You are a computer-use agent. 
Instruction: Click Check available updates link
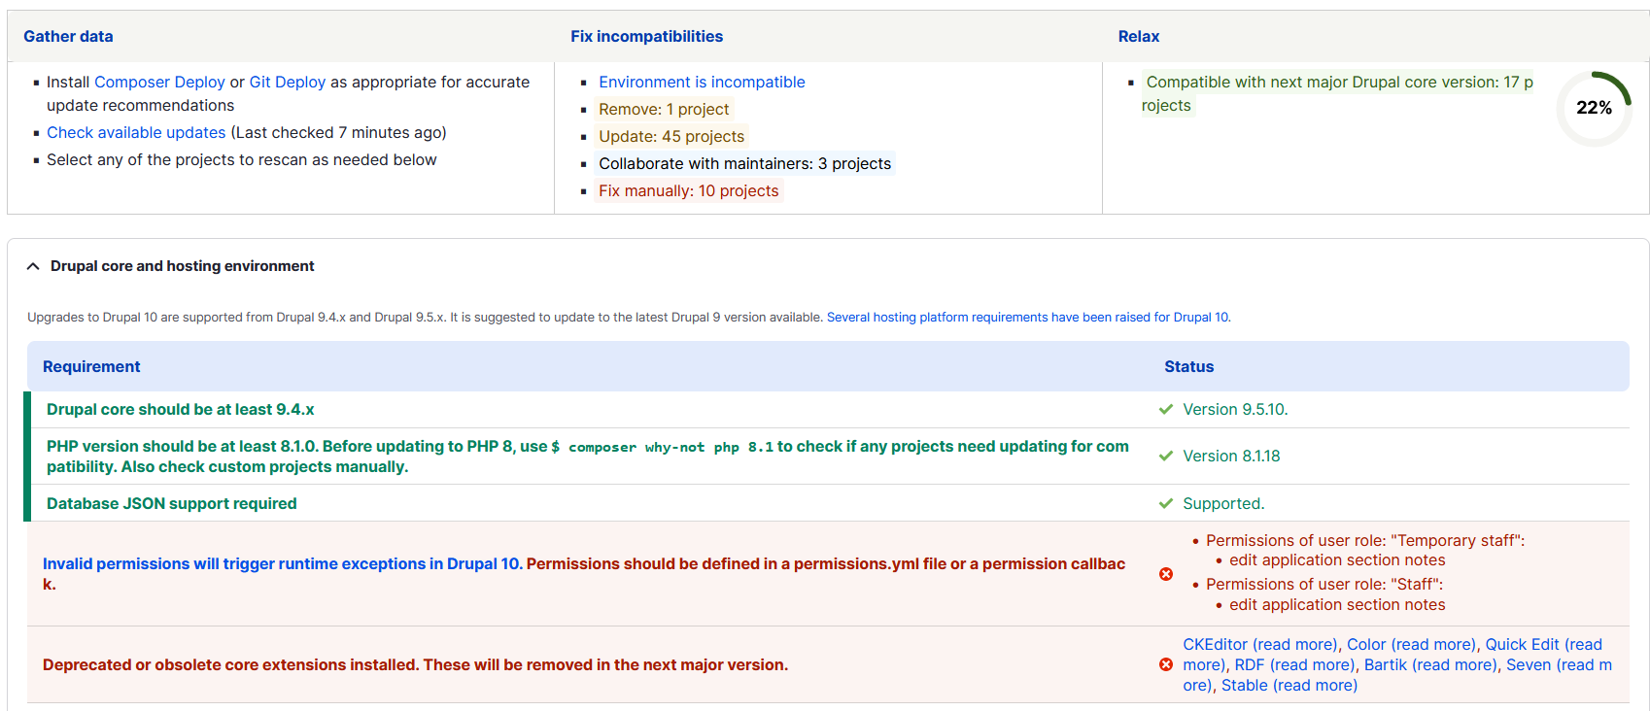(136, 133)
